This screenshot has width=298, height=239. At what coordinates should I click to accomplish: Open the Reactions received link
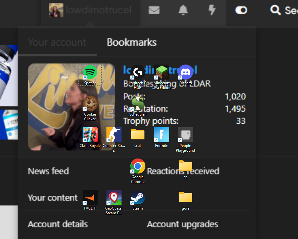(183, 171)
